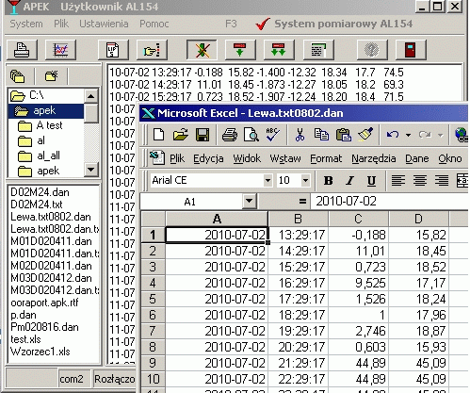This screenshot has width=470, height=393.
Task: Click the print icon in APEK toolbar
Action: pos(22,50)
